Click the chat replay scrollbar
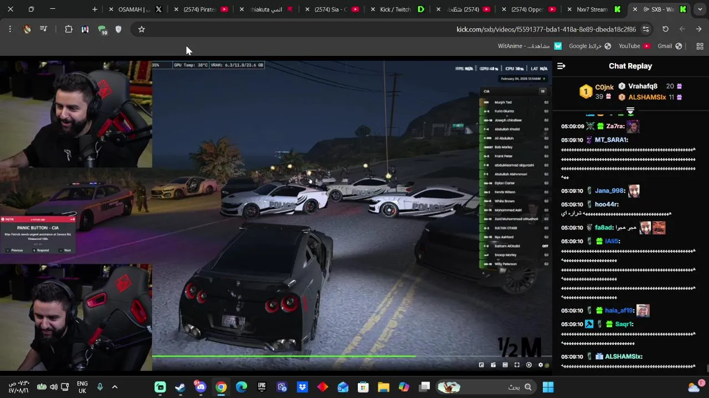709x398 pixels. [x=707, y=368]
